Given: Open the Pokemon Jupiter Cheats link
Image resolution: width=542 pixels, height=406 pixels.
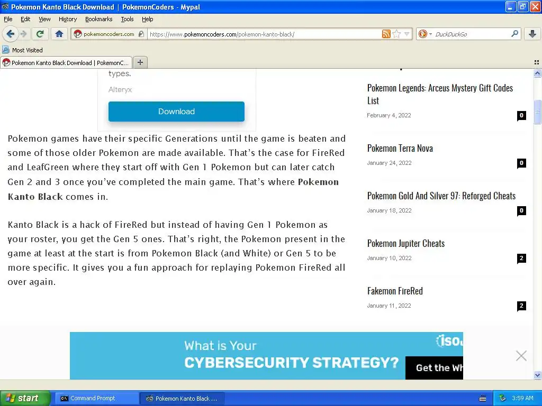Looking at the screenshot, I should coord(406,244).
